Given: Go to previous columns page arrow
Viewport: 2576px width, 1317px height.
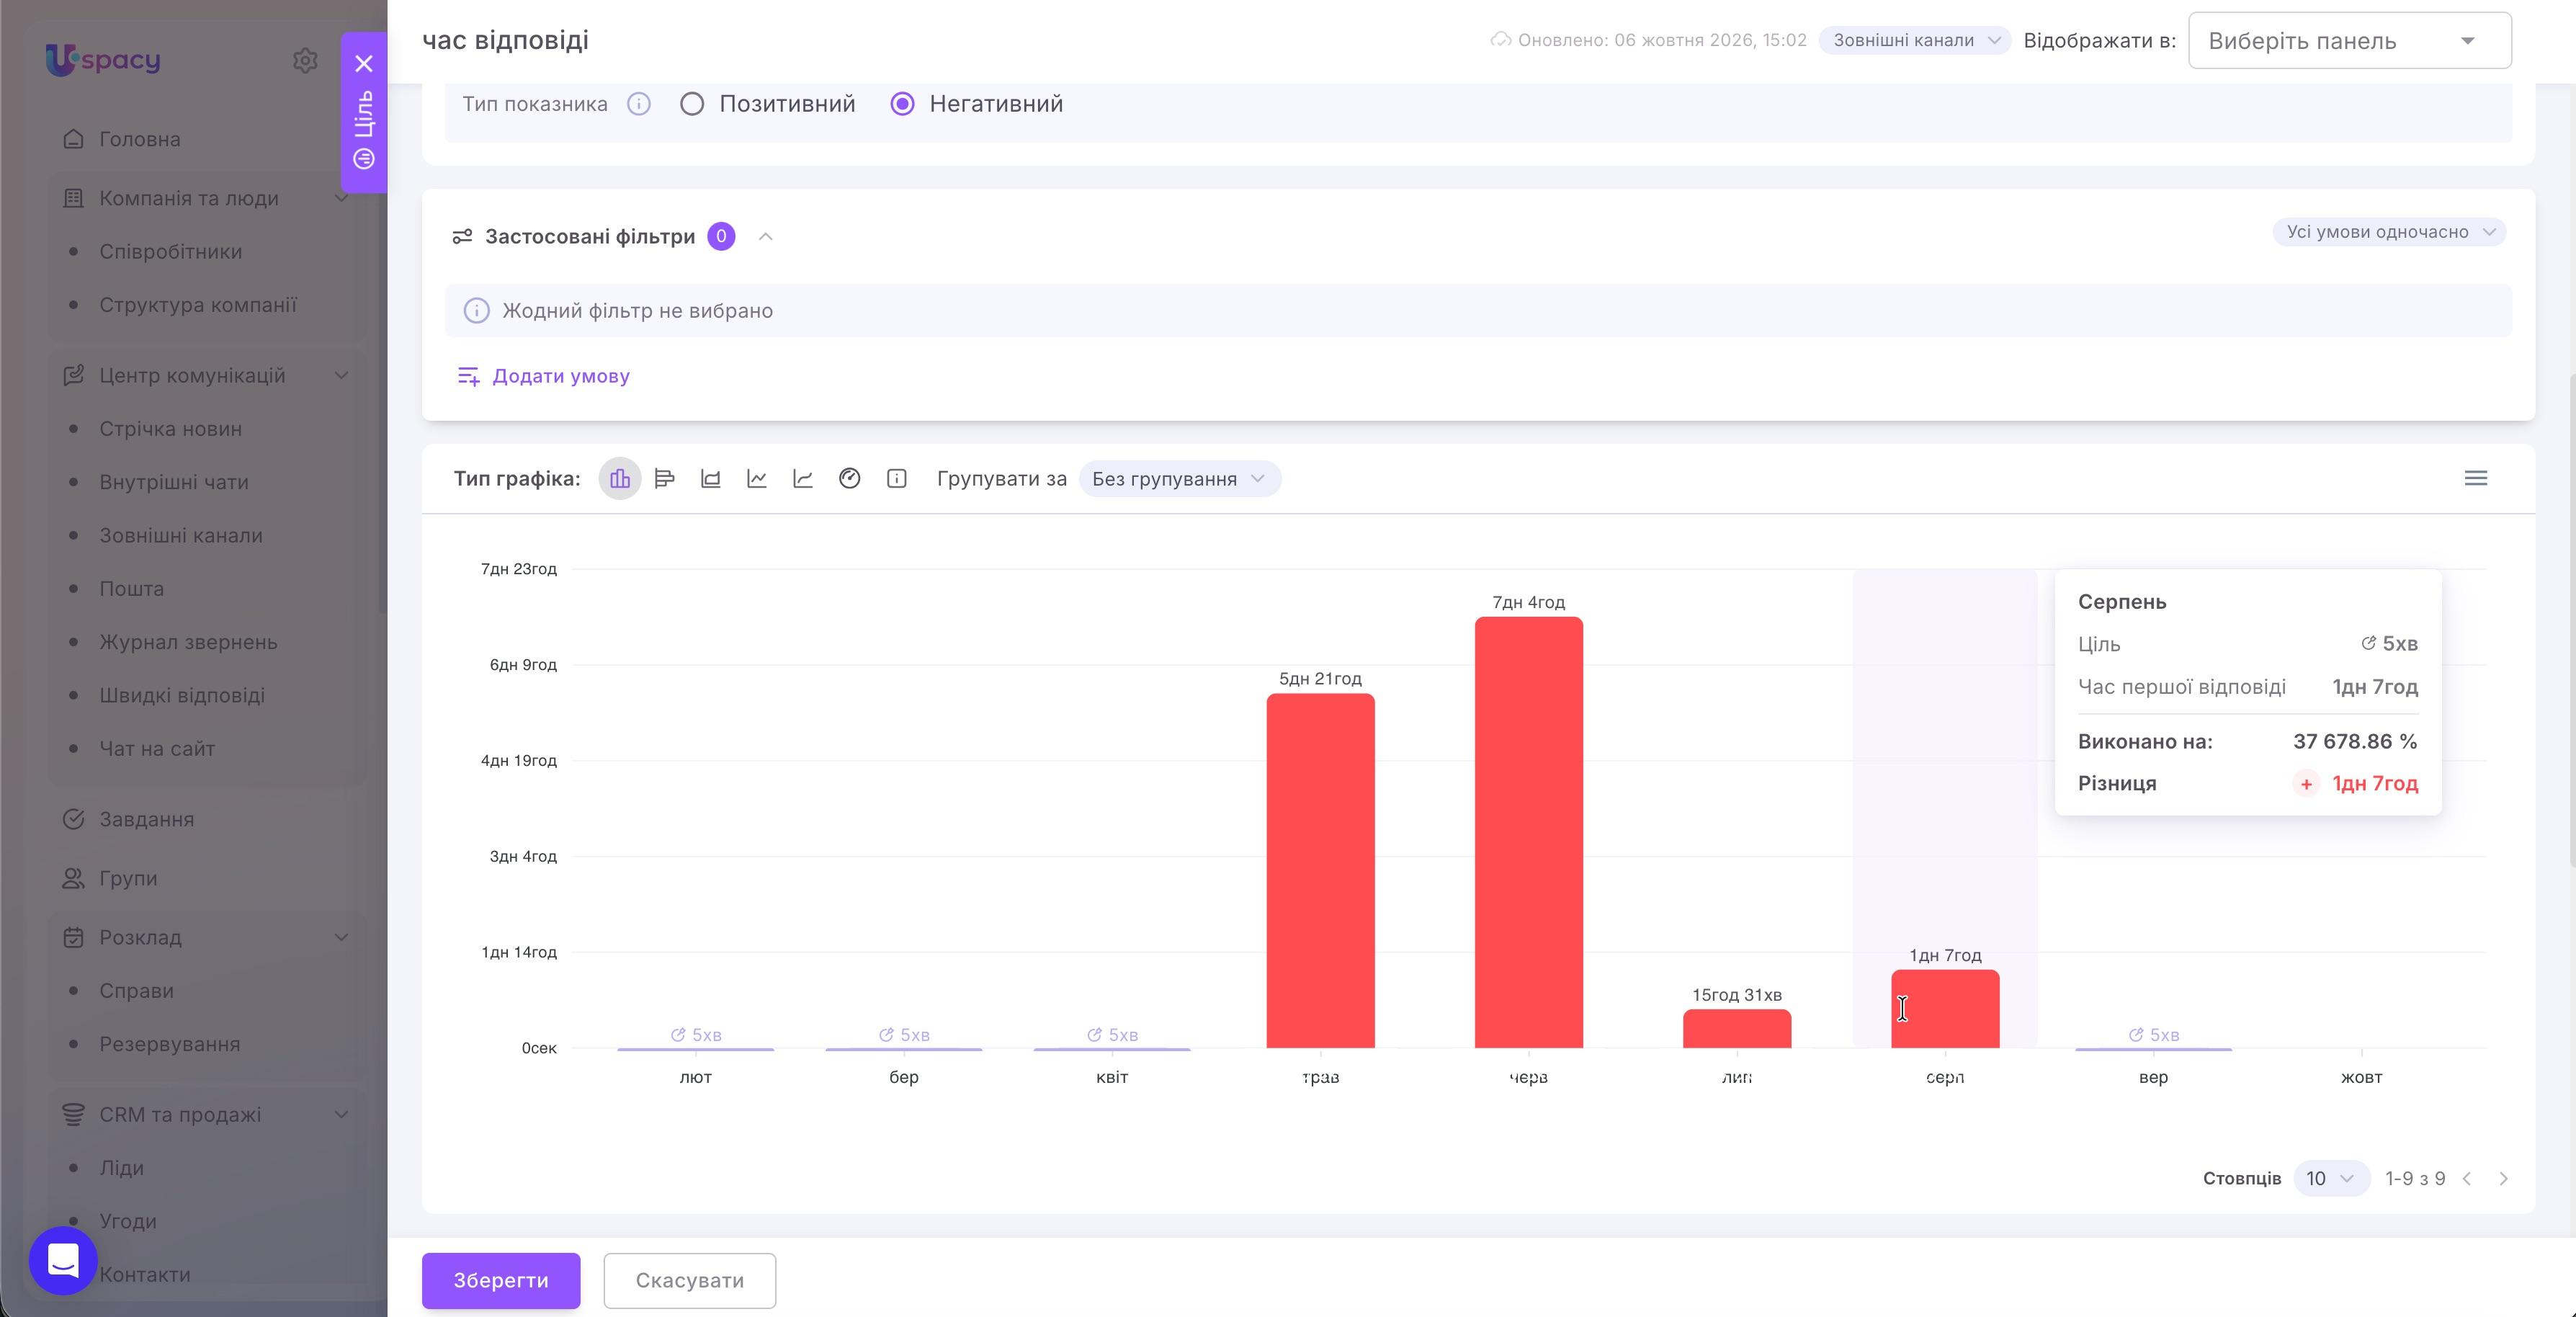Looking at the screenshot, I should point(2468,1179).
